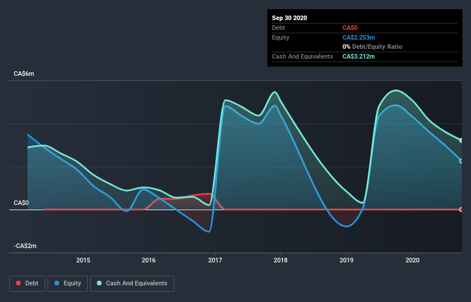Click the red CA$0 debt value
The width and height of the screenshot is (471, 302).
[350, 28]
